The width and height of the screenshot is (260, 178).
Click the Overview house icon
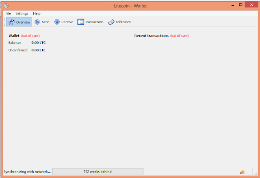point(12,22)
